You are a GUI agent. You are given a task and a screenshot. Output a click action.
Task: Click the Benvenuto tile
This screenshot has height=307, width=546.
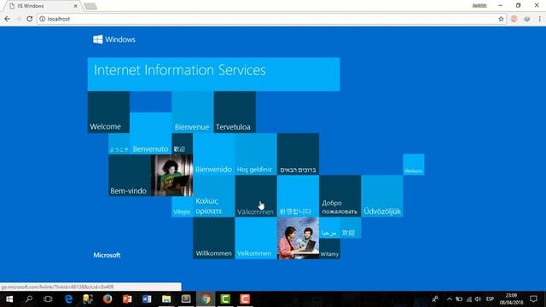150,133
